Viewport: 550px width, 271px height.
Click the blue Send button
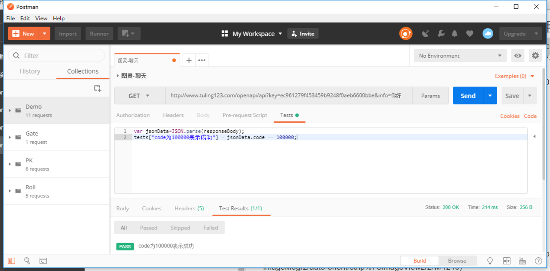point(468,96)
